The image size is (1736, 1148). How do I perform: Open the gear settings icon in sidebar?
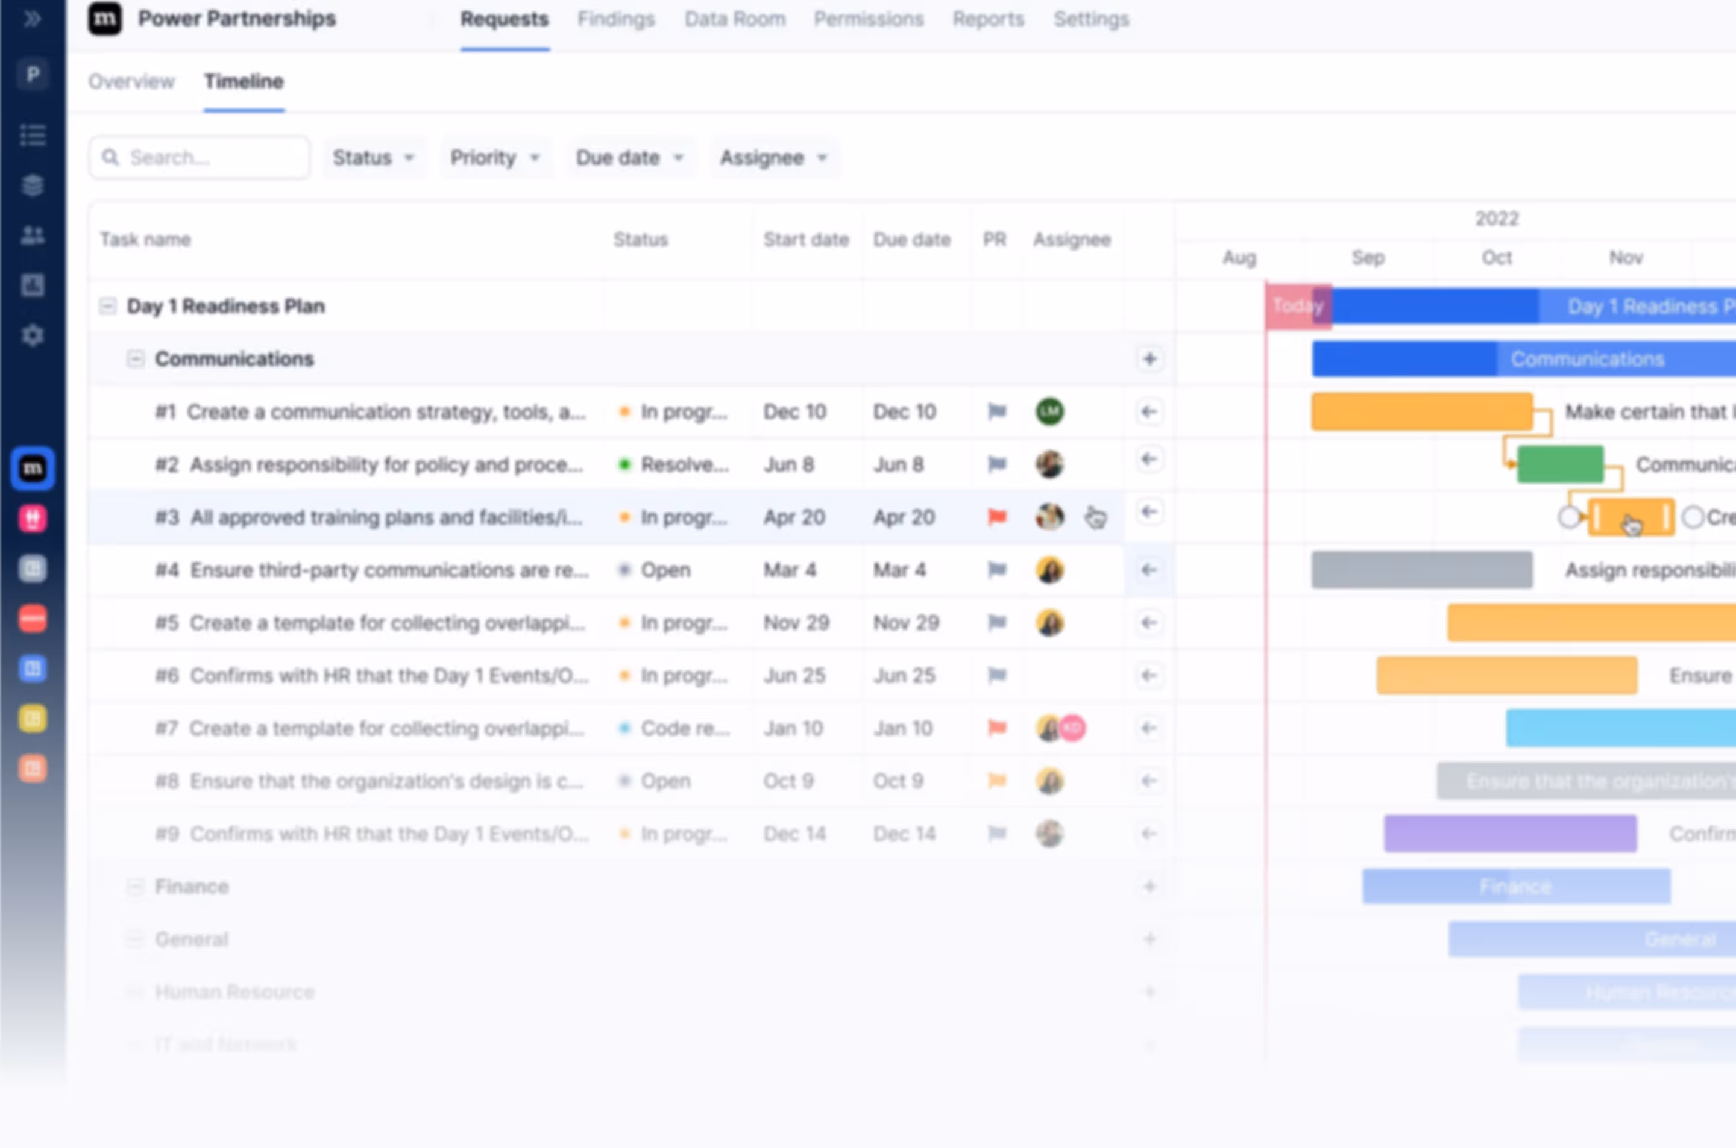click(32, 335)
